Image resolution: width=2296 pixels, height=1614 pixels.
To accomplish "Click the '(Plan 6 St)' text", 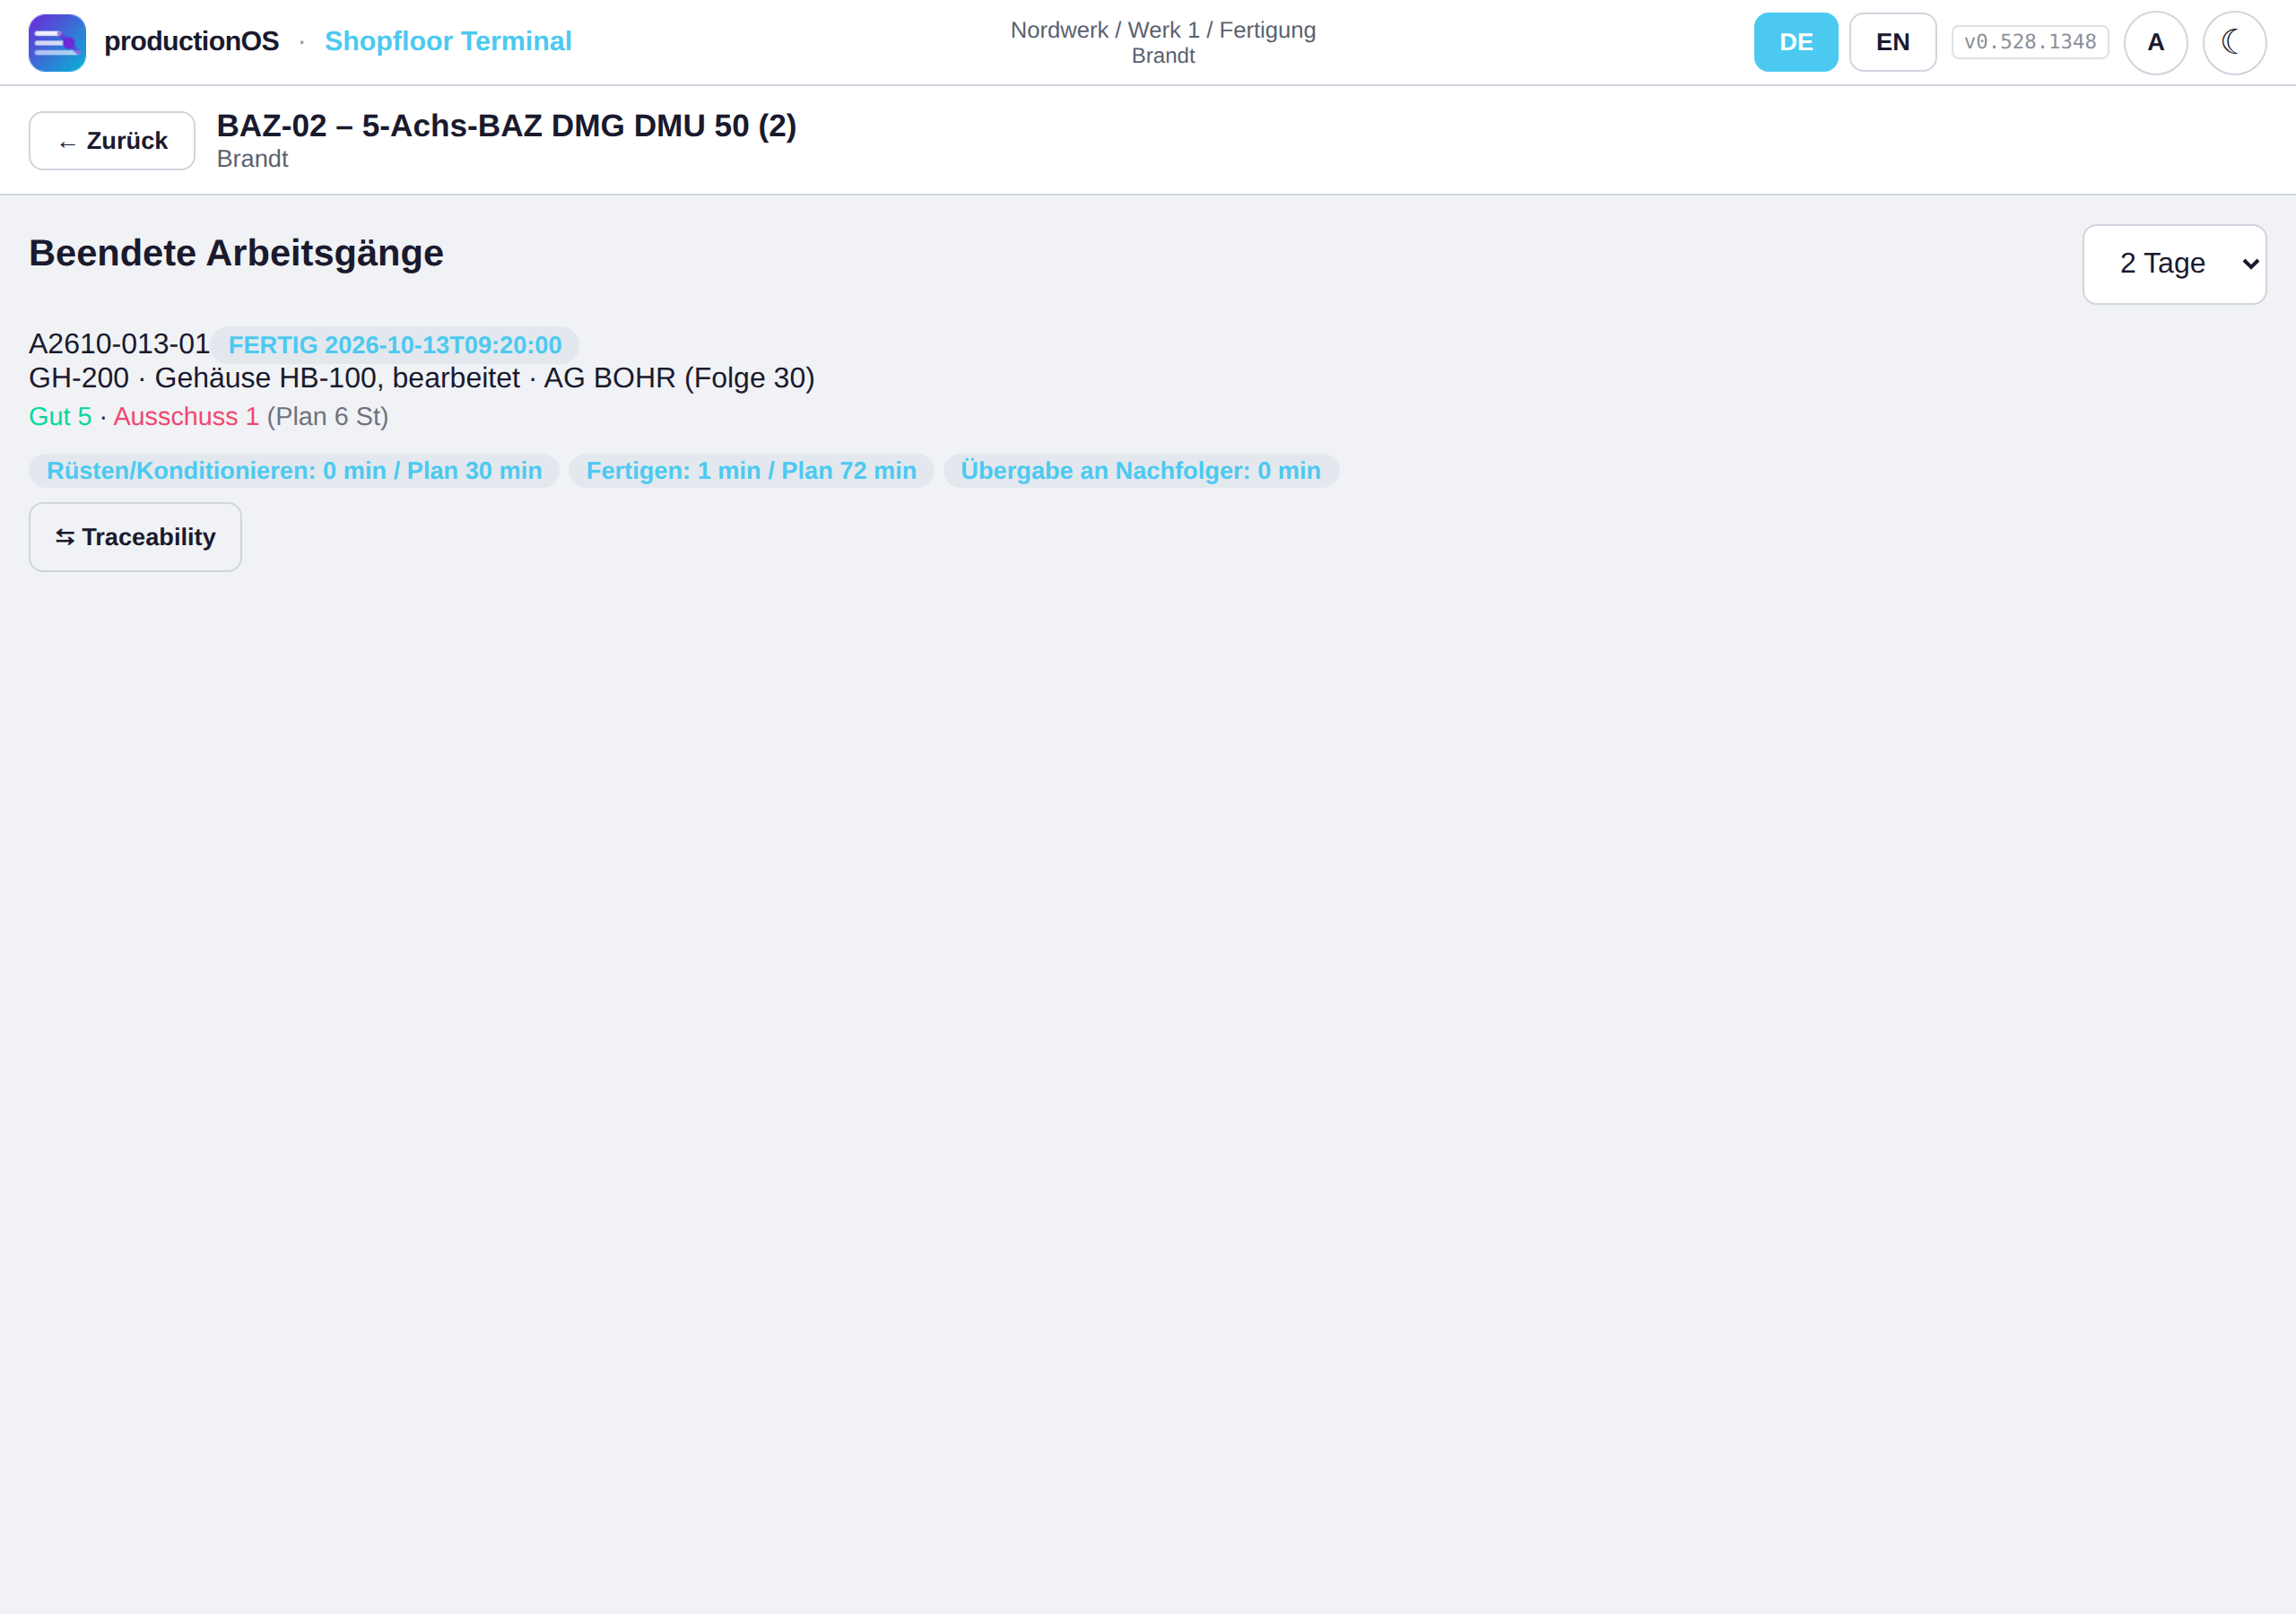I will [328, 417].
